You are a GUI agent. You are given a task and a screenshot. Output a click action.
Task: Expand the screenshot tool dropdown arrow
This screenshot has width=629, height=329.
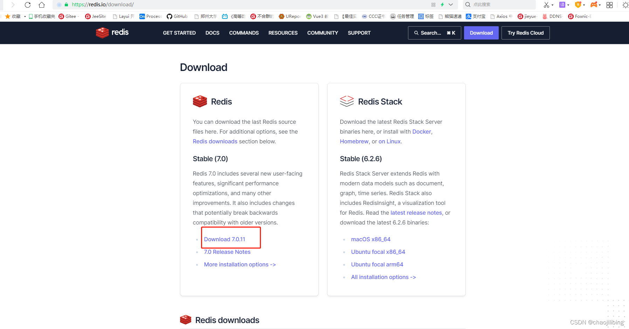tap(553, 5)
